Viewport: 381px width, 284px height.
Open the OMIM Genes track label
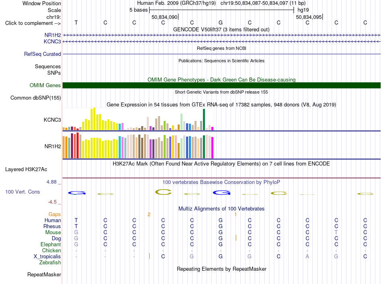(45, 86)
